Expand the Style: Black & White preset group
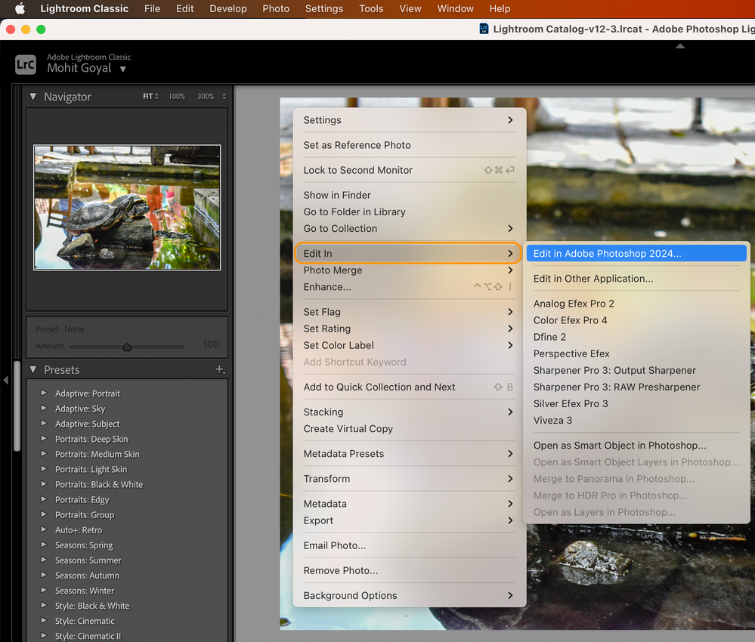The height and width of the screenshot is (642, 755). pos(44,605)
